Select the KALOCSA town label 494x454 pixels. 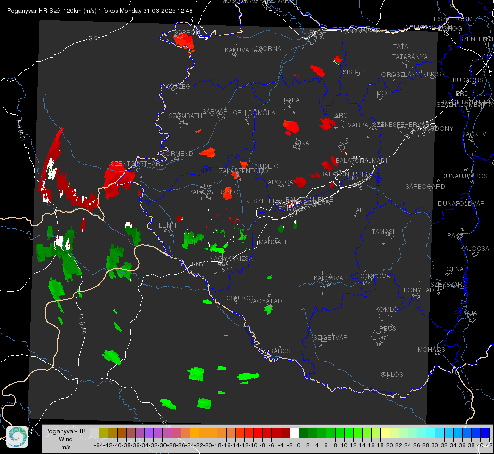pyautogui.click(x=475, y=249)
